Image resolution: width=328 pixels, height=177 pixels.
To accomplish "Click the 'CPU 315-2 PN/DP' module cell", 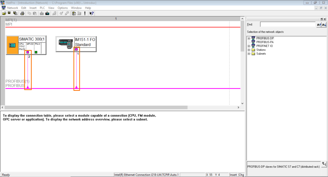I will (22, 47).
